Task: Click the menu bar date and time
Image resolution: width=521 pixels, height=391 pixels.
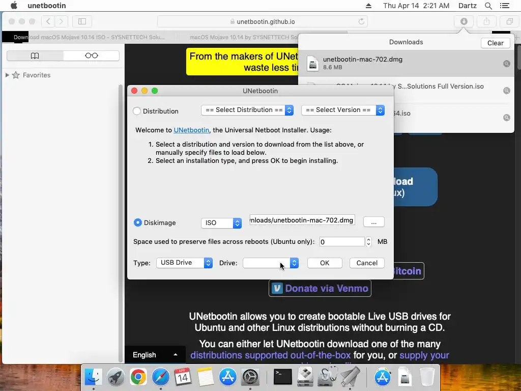Action: [416, 6]
